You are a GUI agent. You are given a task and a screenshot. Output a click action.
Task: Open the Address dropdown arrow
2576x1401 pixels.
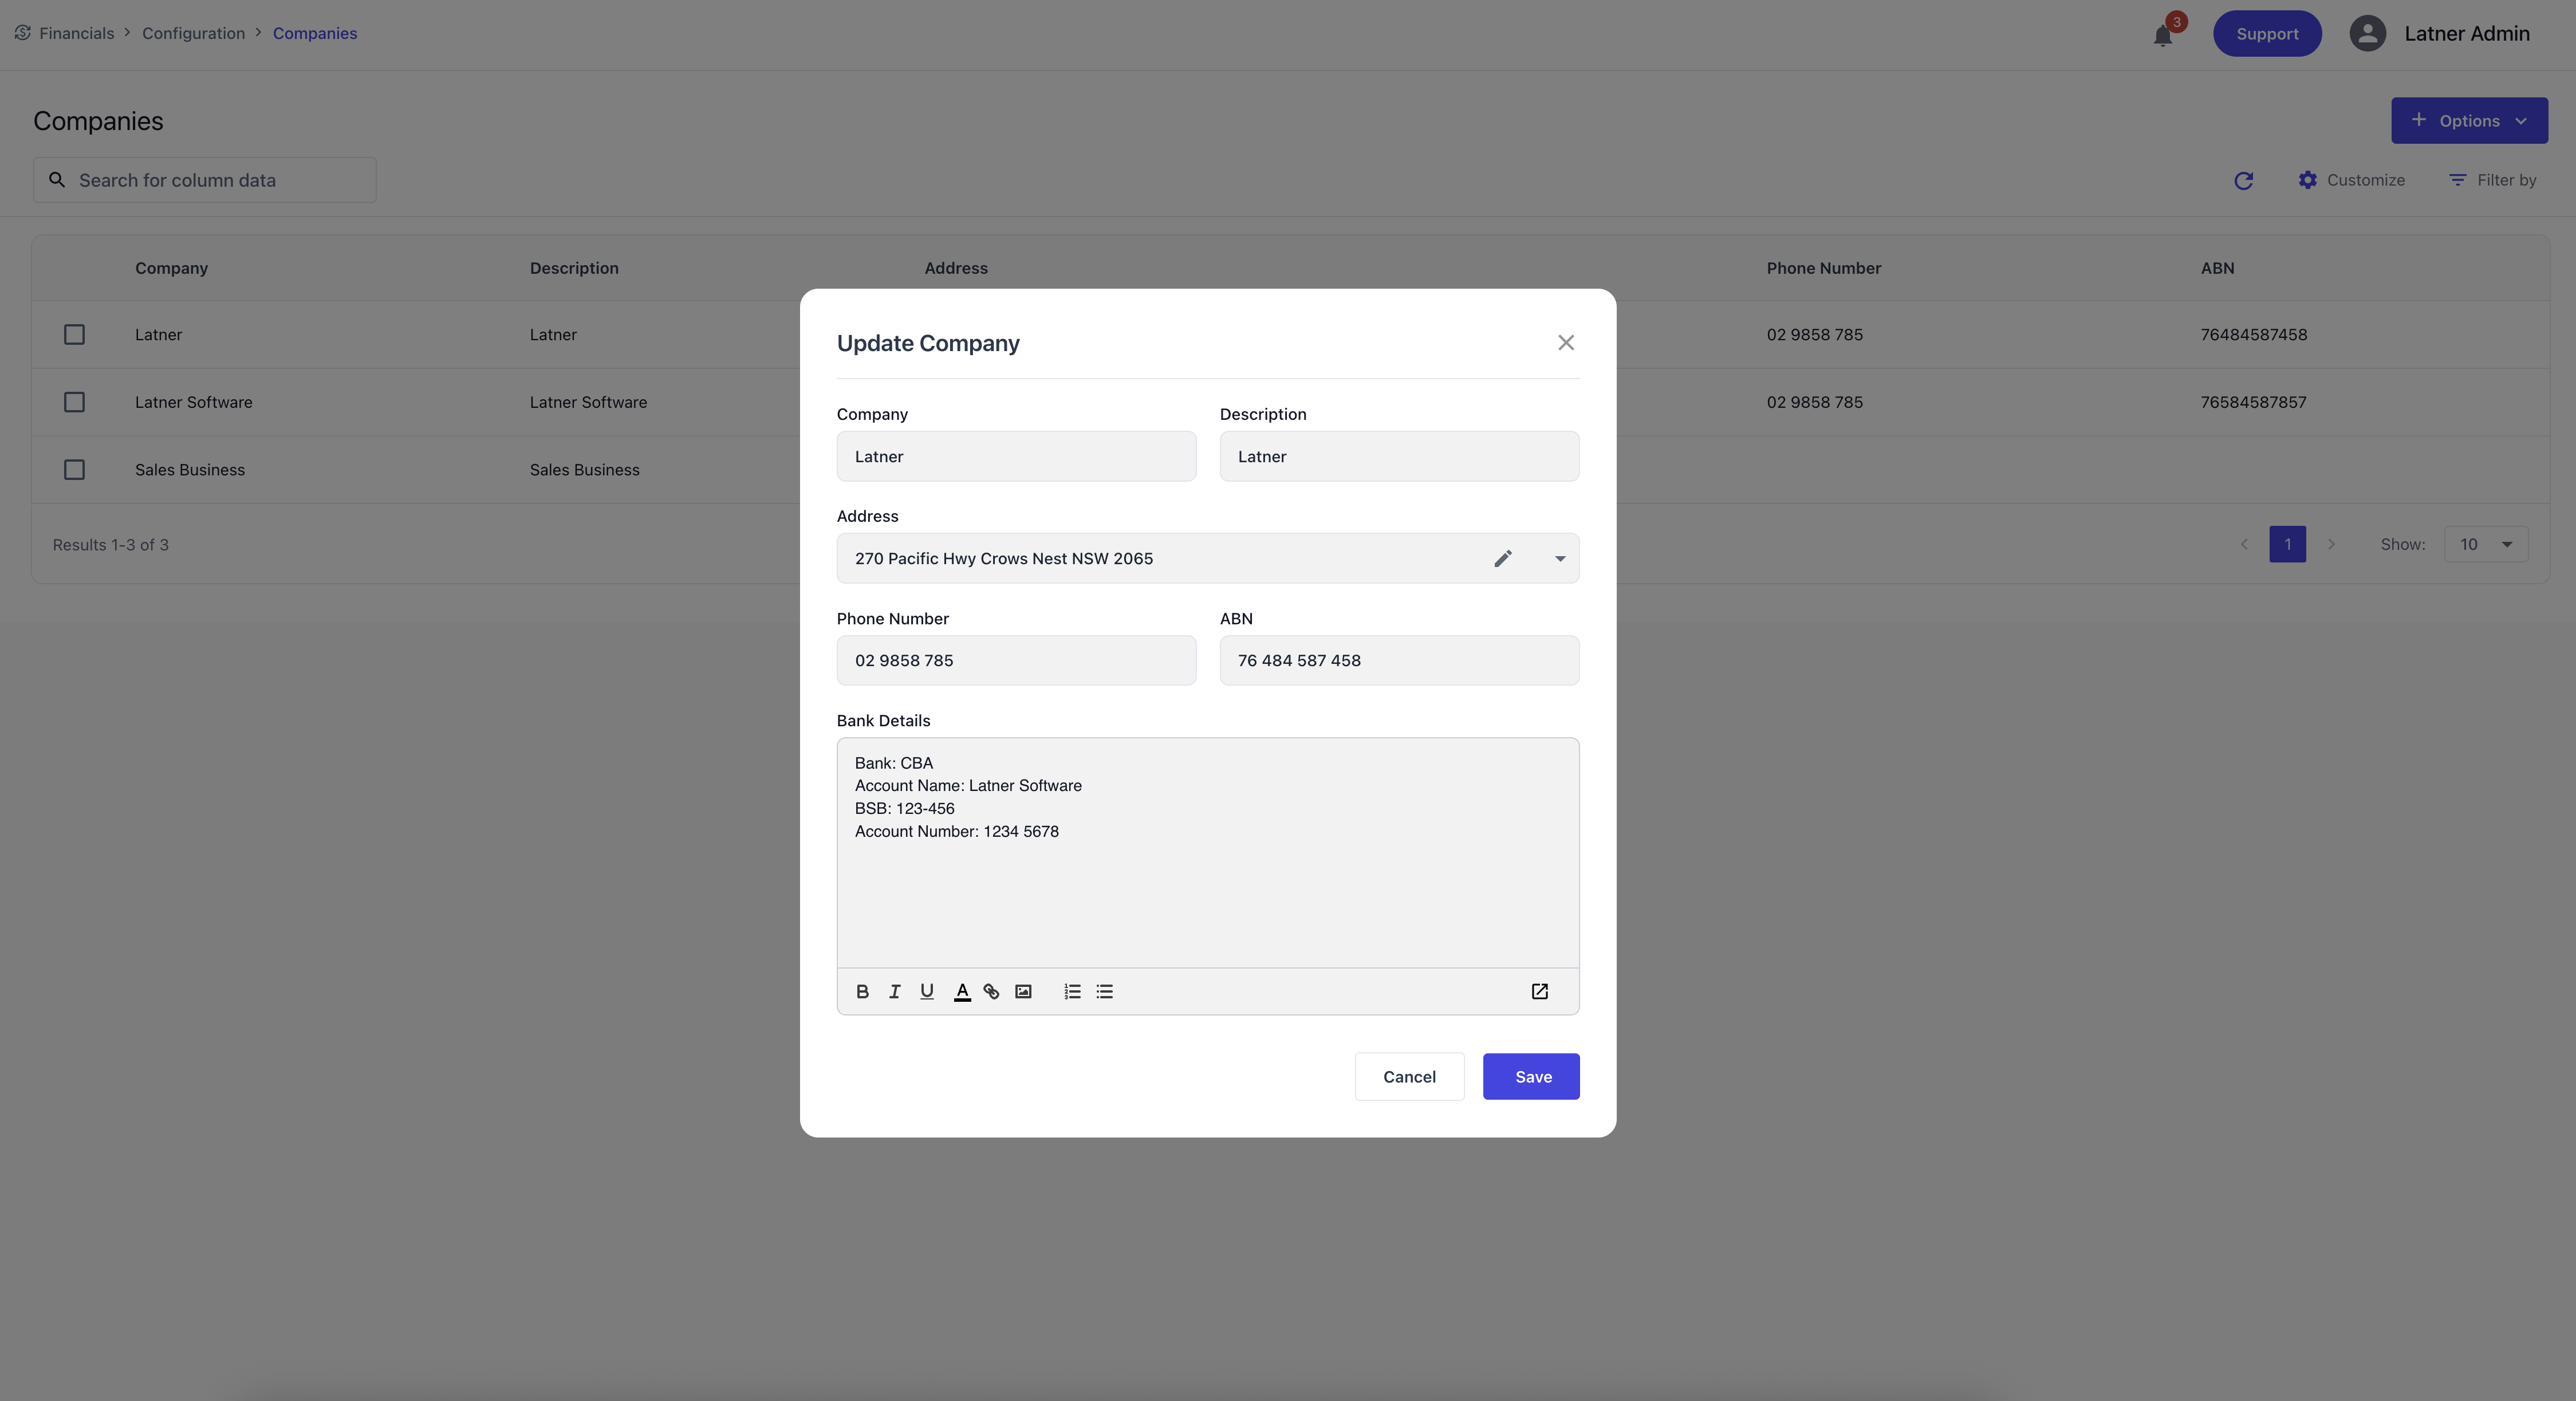tap(1559, 558)
